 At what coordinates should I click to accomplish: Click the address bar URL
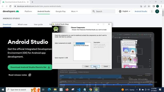click(x=39, y=6)
